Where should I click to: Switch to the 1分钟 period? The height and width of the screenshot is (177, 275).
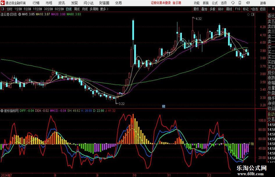point(18,9)
